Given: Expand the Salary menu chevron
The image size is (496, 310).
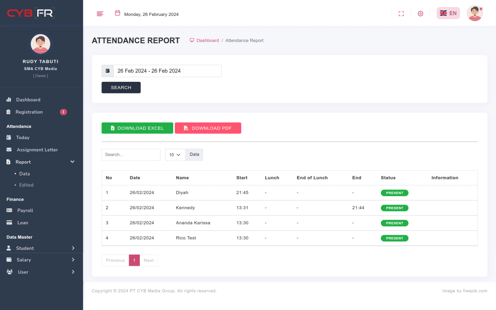Looking at the screenshot, I should tap(73, 260).
